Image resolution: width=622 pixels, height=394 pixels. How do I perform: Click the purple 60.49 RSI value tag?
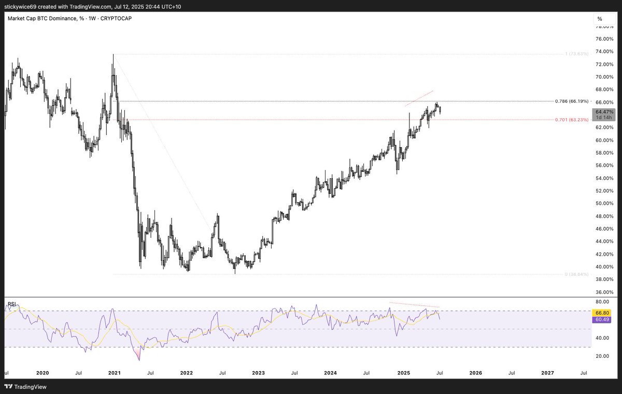click(601, 319)
